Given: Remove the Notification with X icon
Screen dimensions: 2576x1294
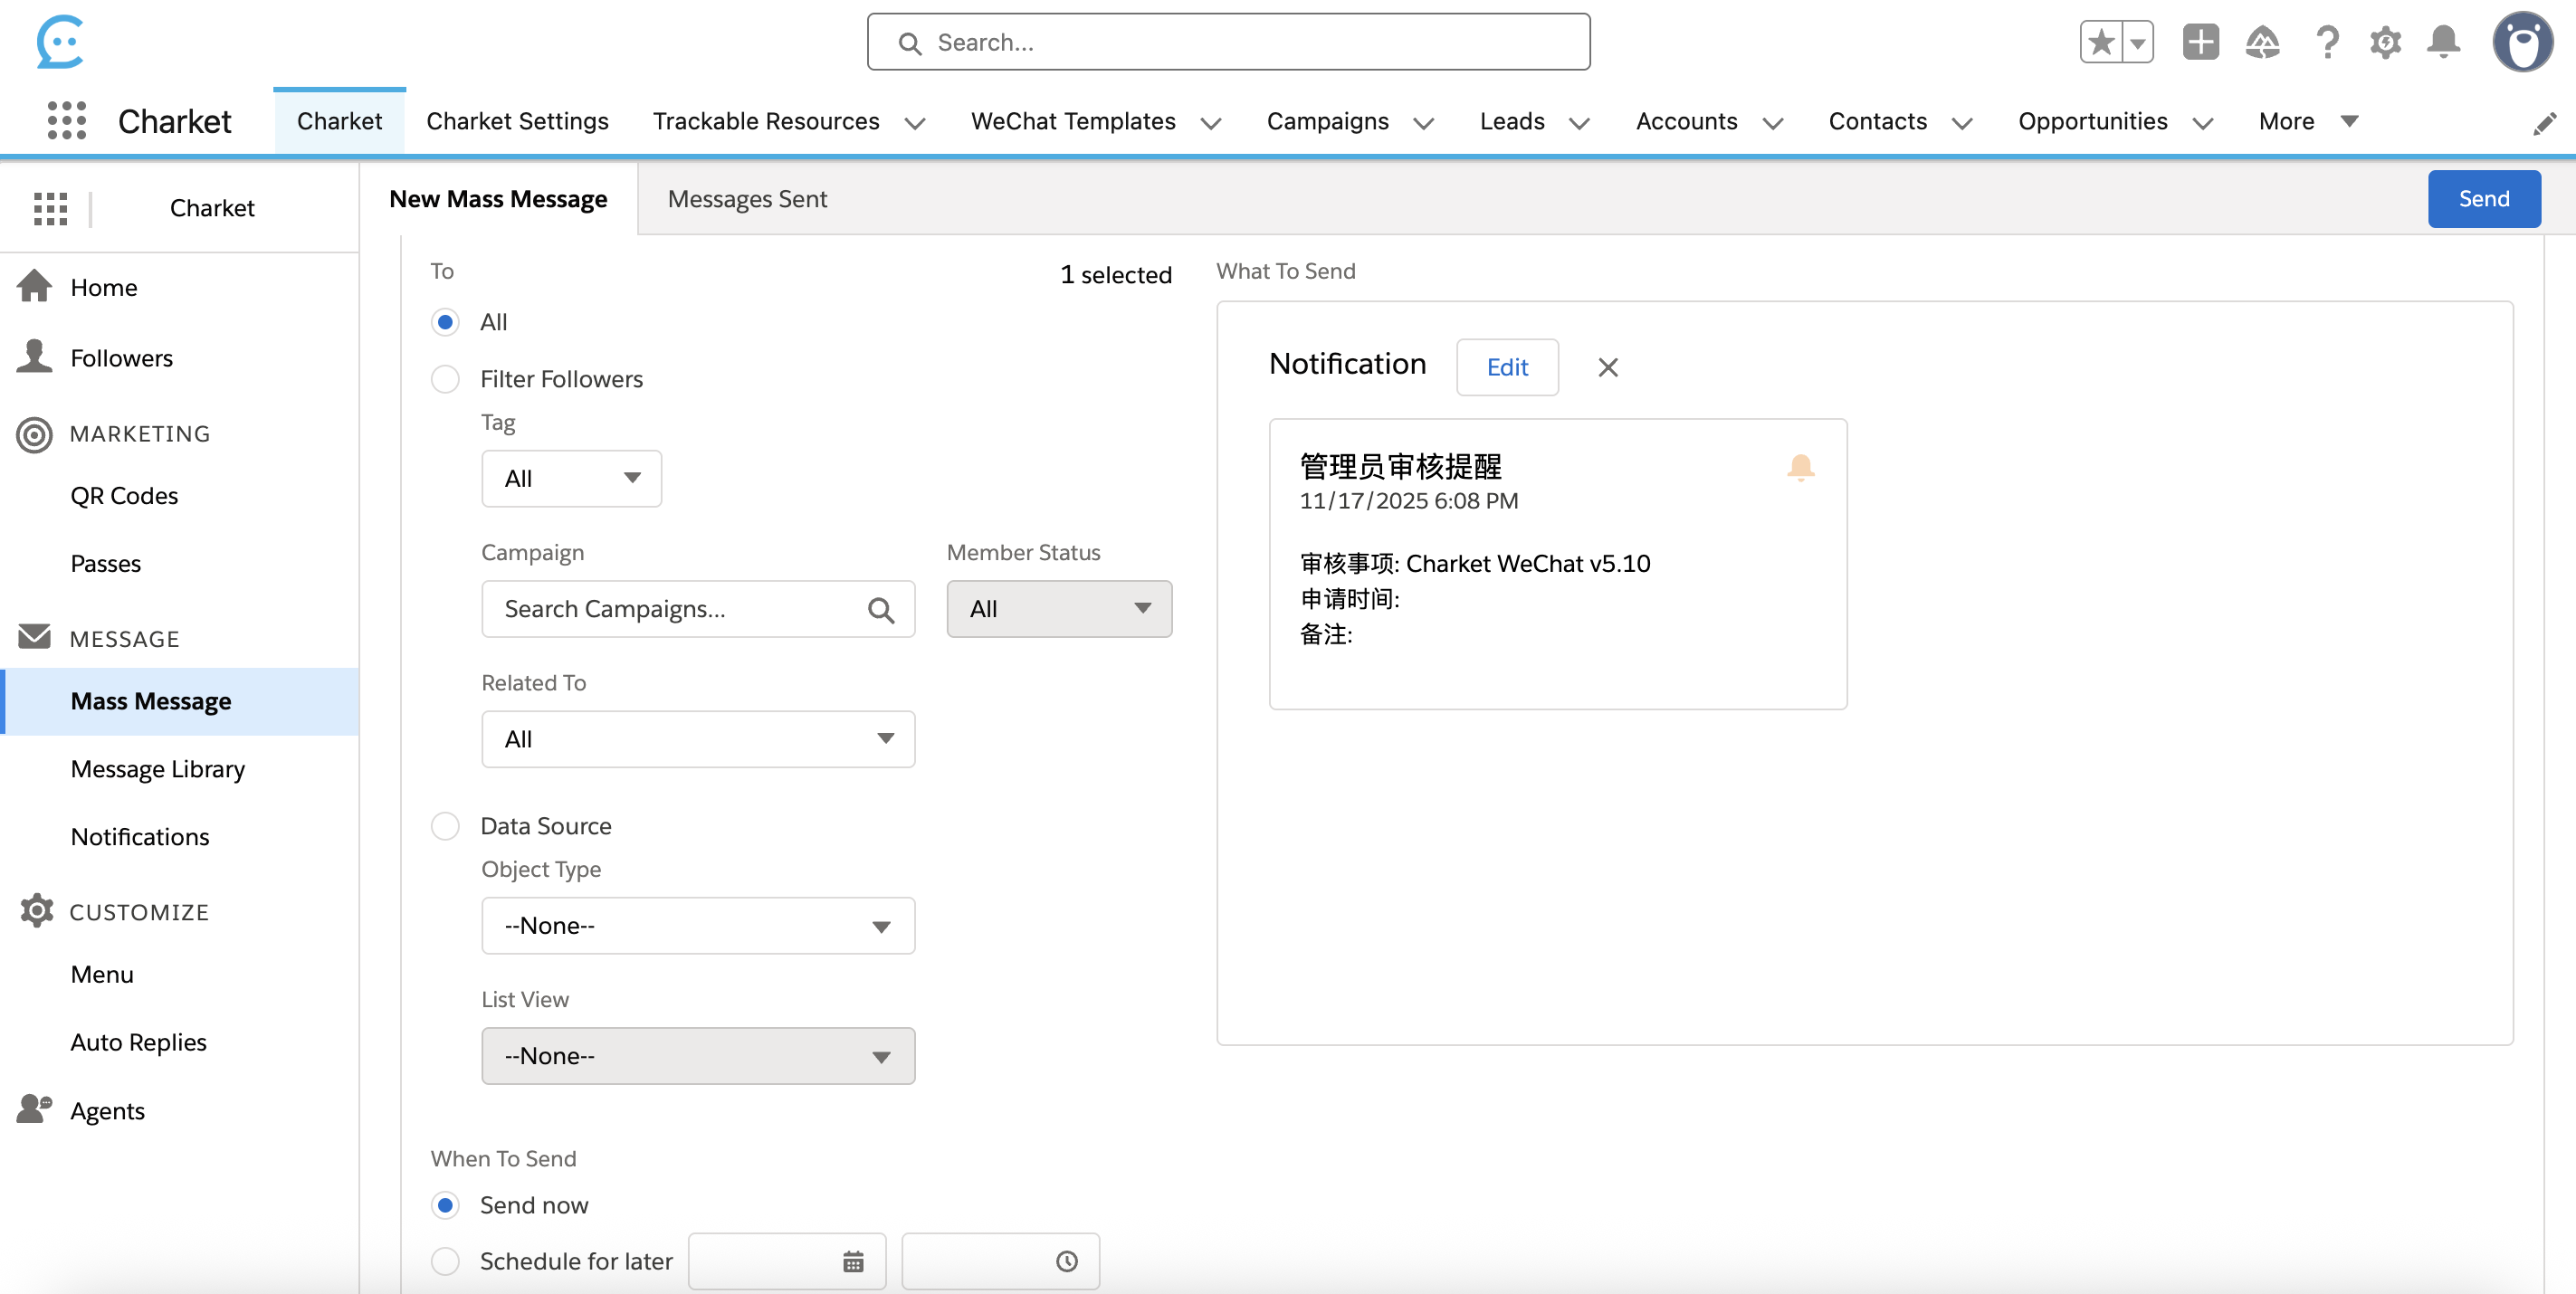Looking at the screenshot, I should pyautogui.click(x=1607, y=368).
